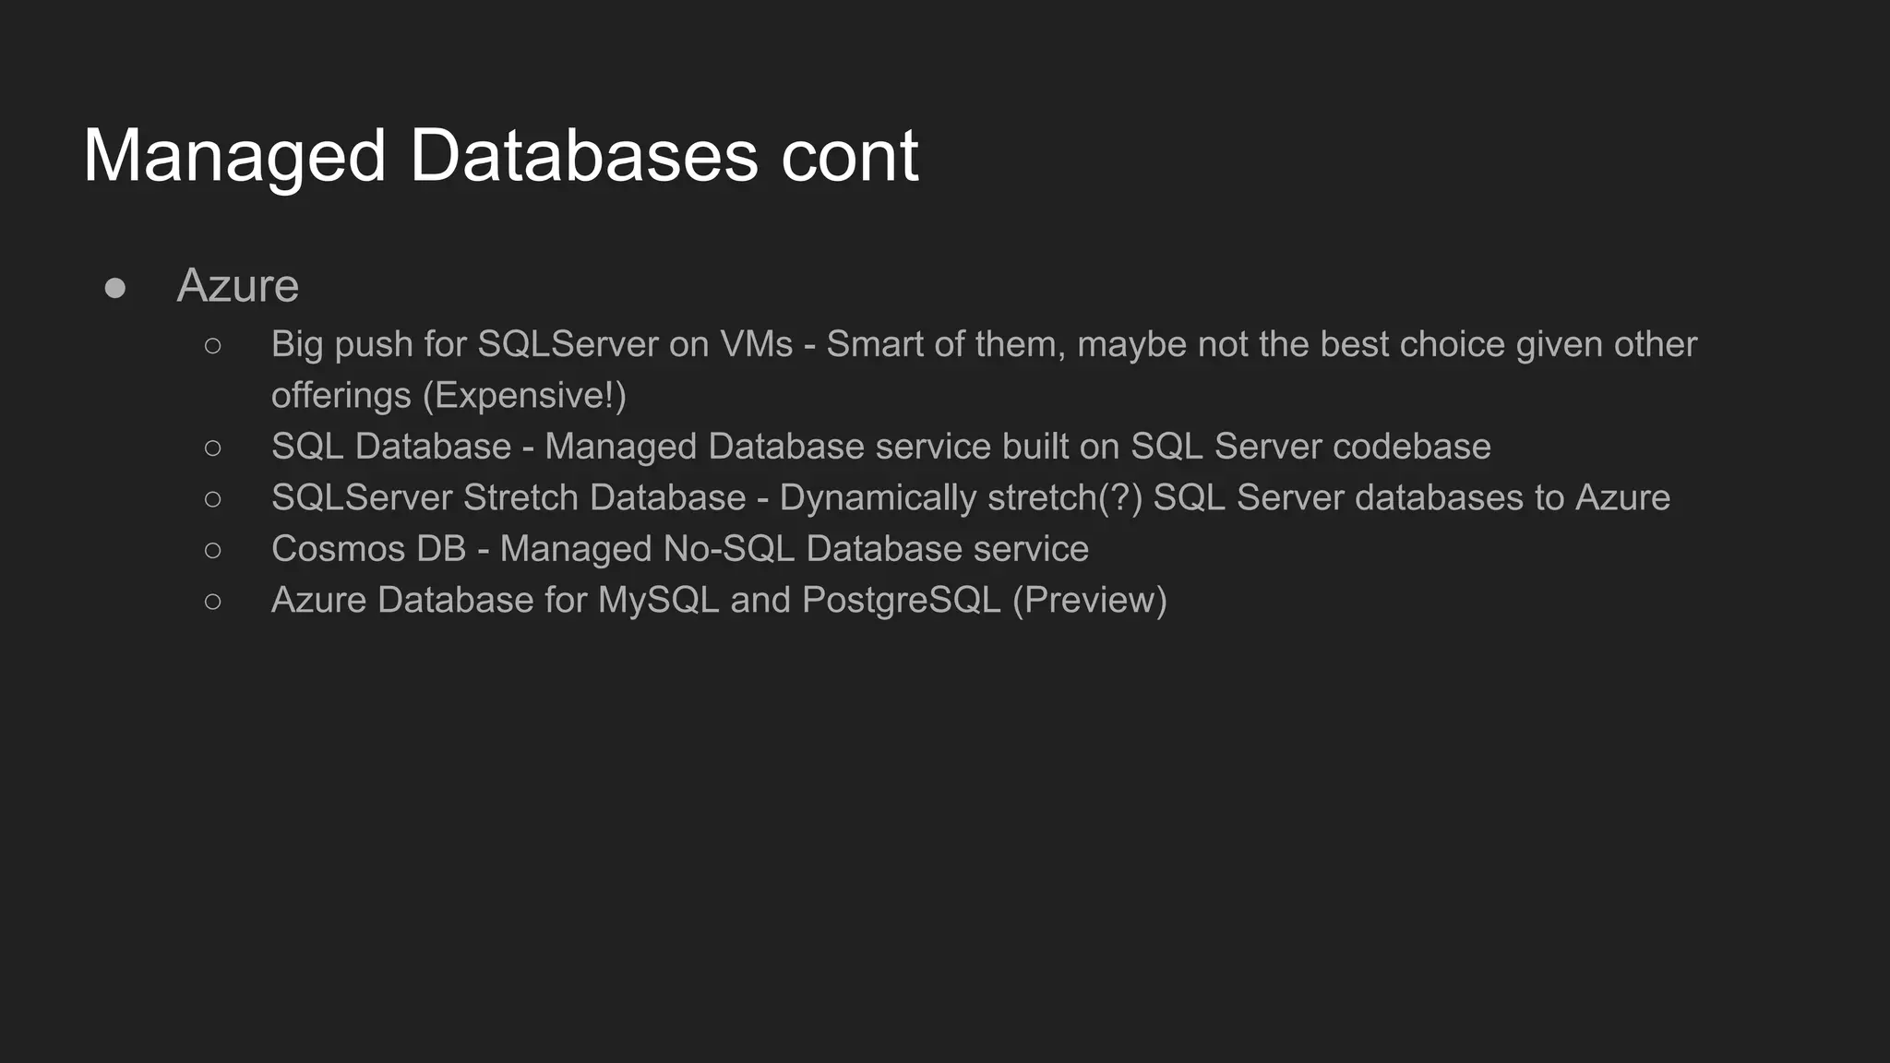Select the 'SQL Database - Managed Database service' line
This screenshot has height=1063, width=1890.
click(880, 448)
